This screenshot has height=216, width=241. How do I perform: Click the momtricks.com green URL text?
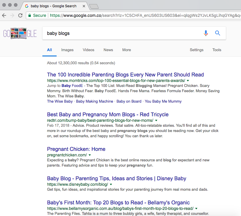tap(116, 81)
